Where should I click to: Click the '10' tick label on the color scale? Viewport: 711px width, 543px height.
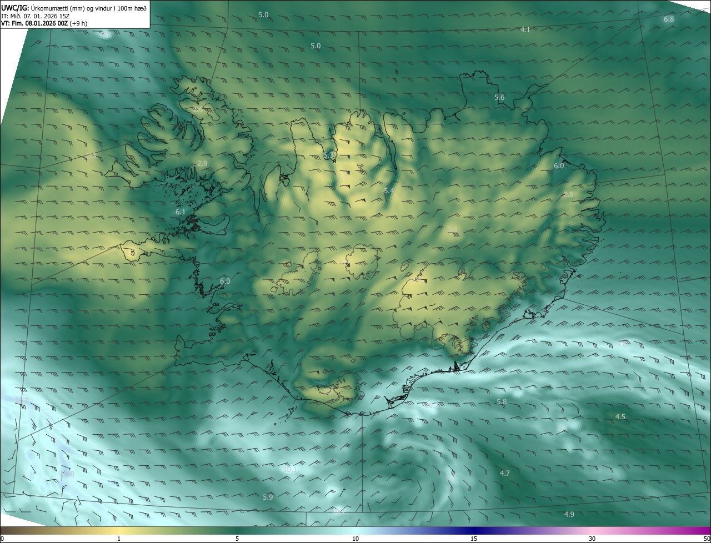(x=355, y=539)
